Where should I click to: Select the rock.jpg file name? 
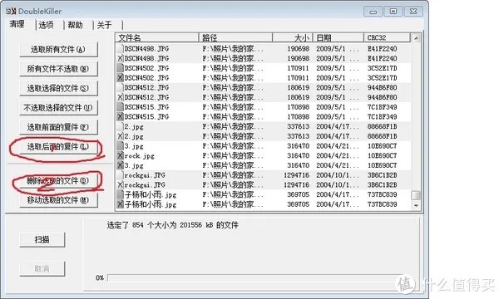point(140,156)
